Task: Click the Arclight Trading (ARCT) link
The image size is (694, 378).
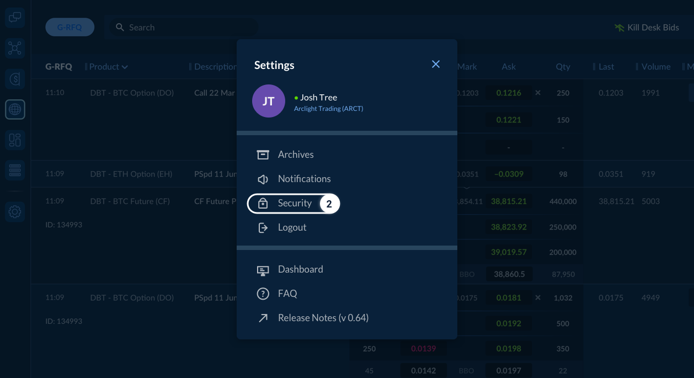Action: pos(328,109)
